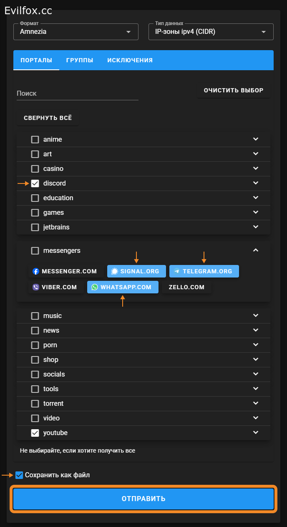Screen dimensions: 287x527
Task: Toggle the 'Сохранить как файл' checkbox
Action: (x=19, y=475)
